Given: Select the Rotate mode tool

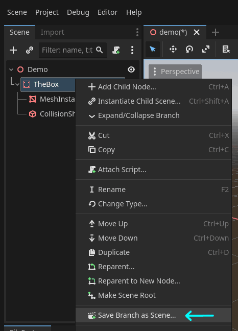Looking at the screenshot, I should pos(189,50).
